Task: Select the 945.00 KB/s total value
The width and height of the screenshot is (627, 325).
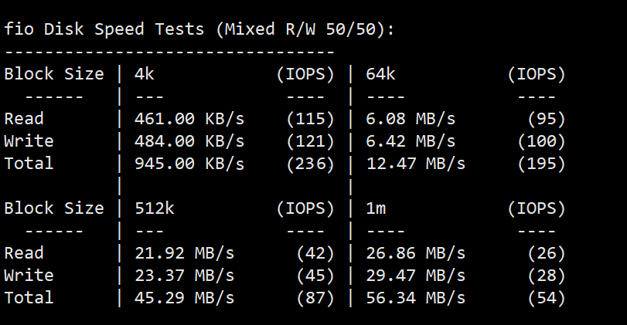Action: (x=189, y=164)
